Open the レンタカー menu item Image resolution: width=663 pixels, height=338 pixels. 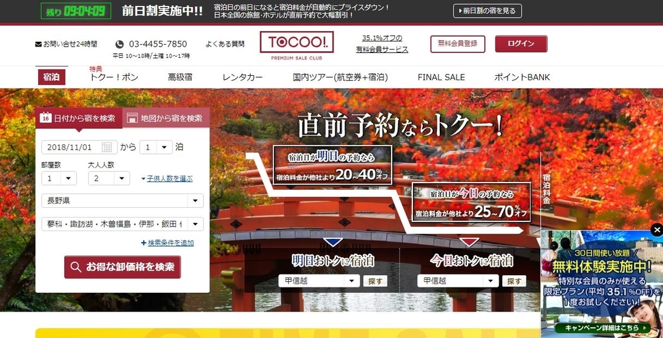[243, 78]
